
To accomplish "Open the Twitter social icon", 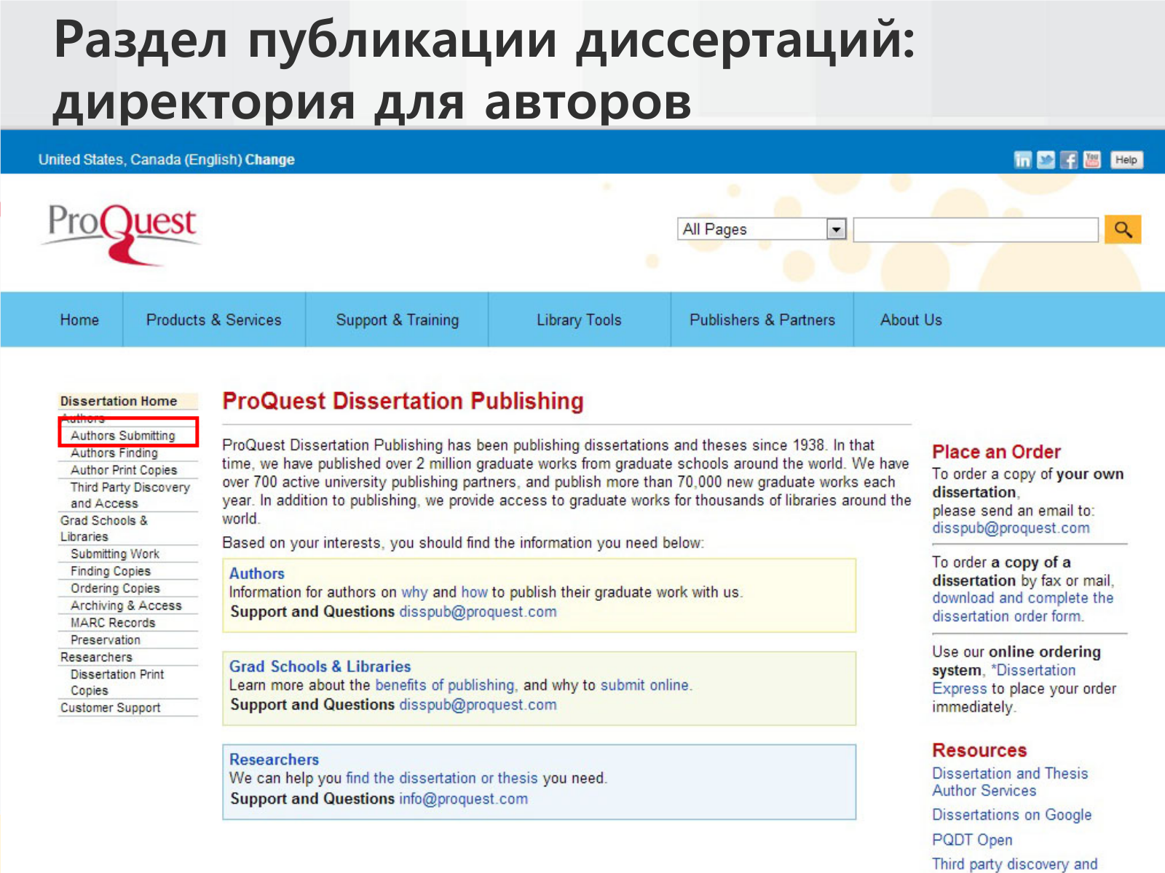I will click(x=1046, y=160).
